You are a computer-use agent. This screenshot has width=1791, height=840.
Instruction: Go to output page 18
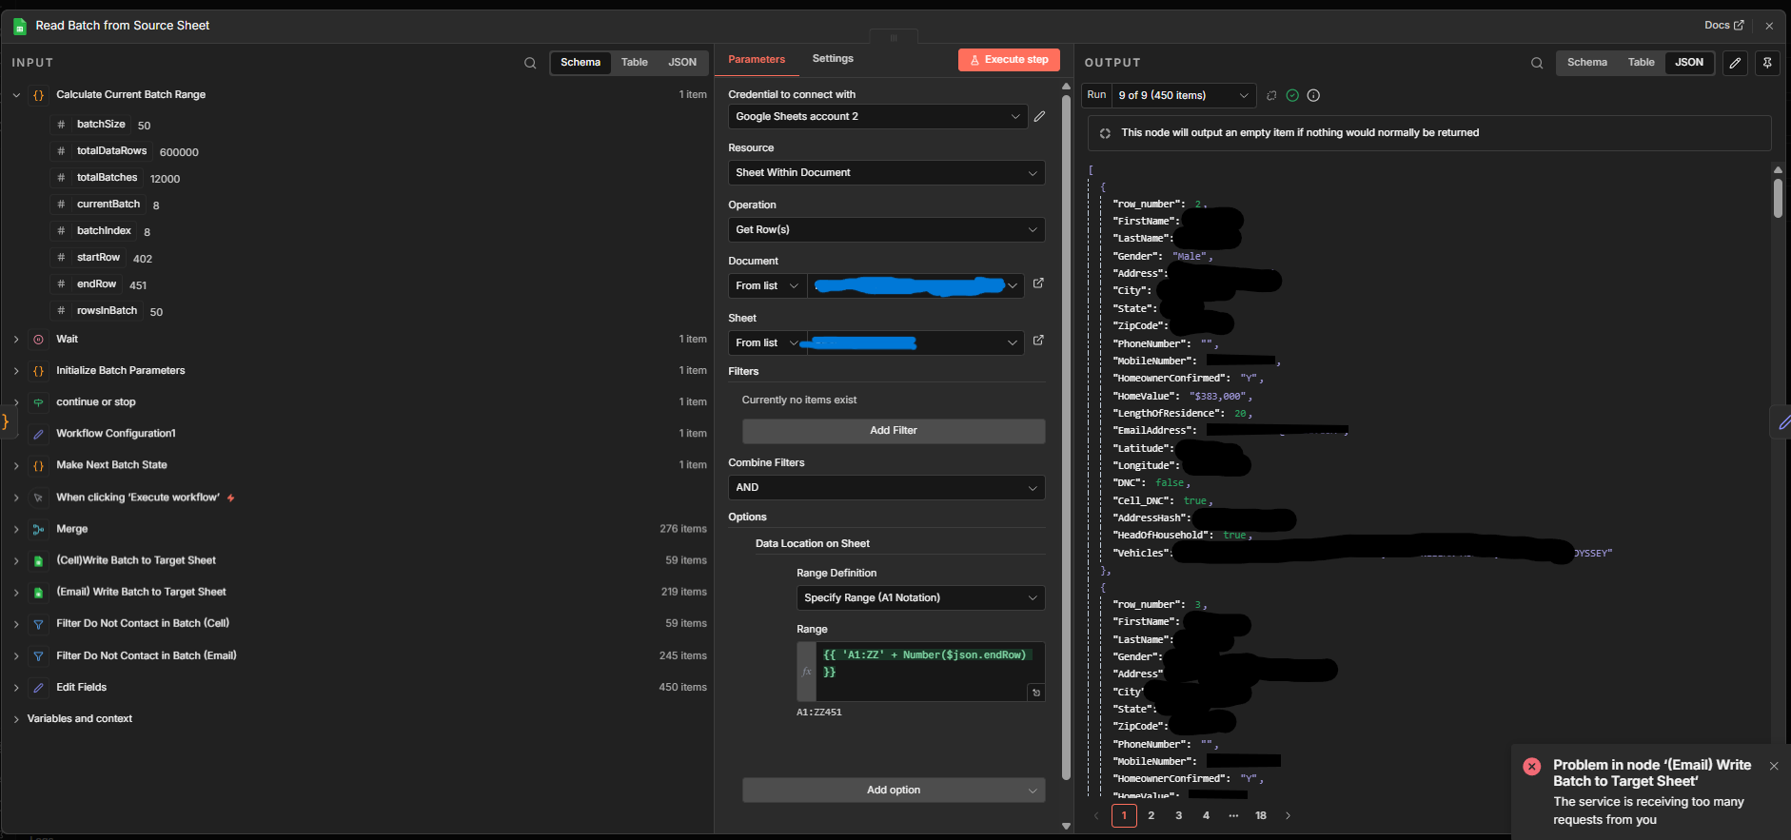(x=1261, y=815)
